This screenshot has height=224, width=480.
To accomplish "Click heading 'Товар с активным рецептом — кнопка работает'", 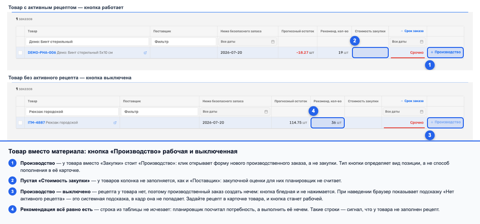I will point(66,7).
